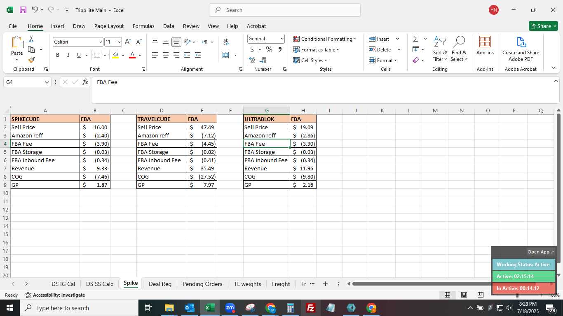Open the Data ribbon tab
The height and width of the screenshot is (316, 563).
point(169,26)
